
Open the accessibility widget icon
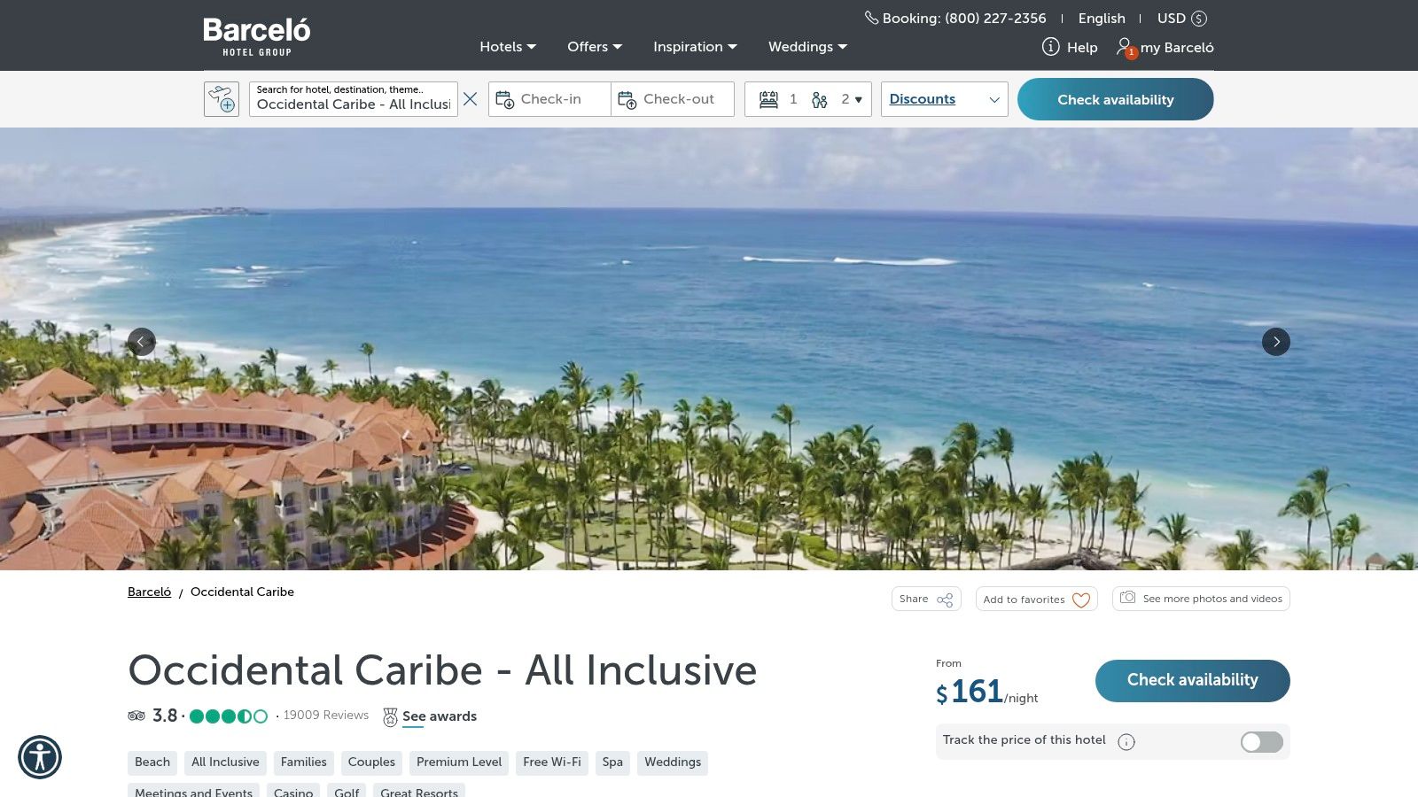[42, 756]
